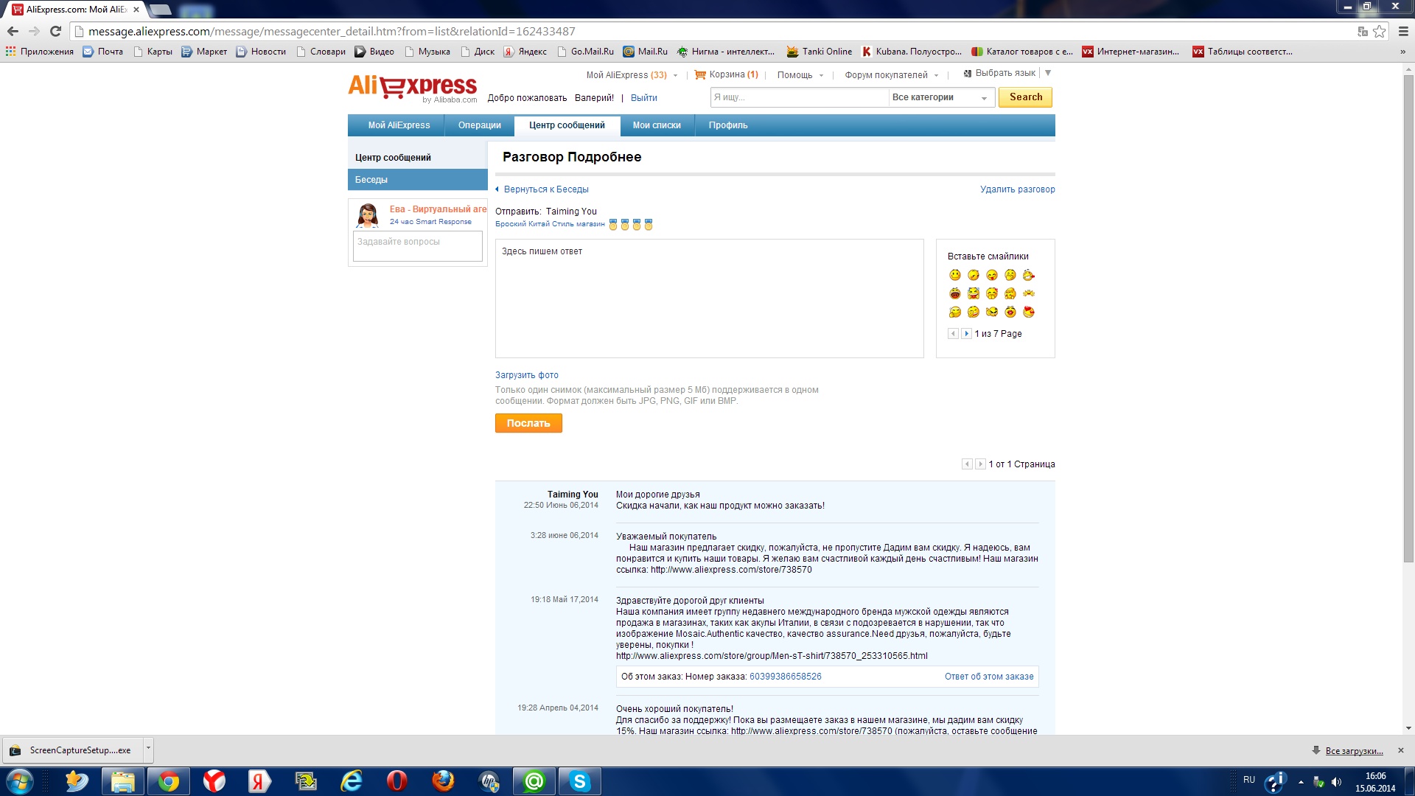
Task: Open Opera browser from the taskbar
Action: (397, 781)
